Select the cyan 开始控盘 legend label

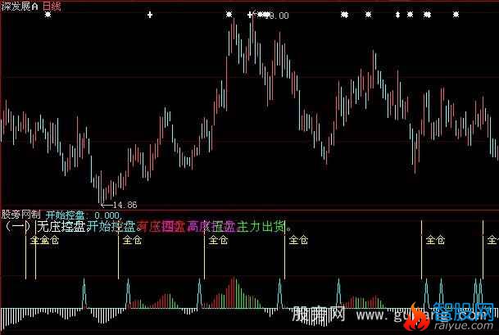tap(111, 226)
